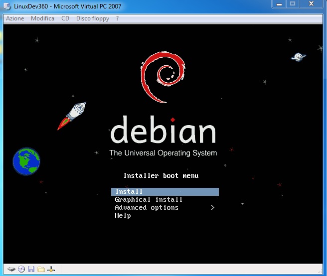The height and width of the screenshot is (276, 327).
Task: Open the Modifica menu
Action: [42, 18]
